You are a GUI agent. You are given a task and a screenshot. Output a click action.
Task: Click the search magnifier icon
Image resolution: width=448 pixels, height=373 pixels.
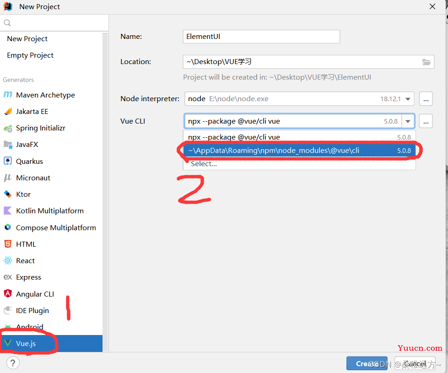[x=7, y=23]
